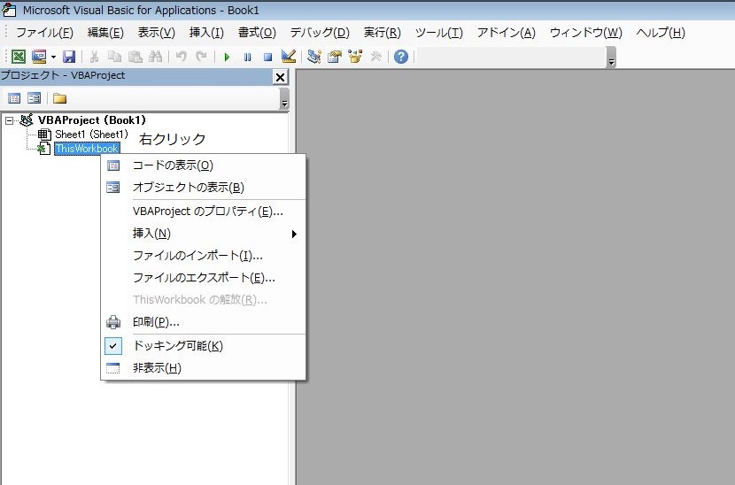Open the 書式(O) menu
Viewport: 735px width, 485px height.
click(257, 33)
